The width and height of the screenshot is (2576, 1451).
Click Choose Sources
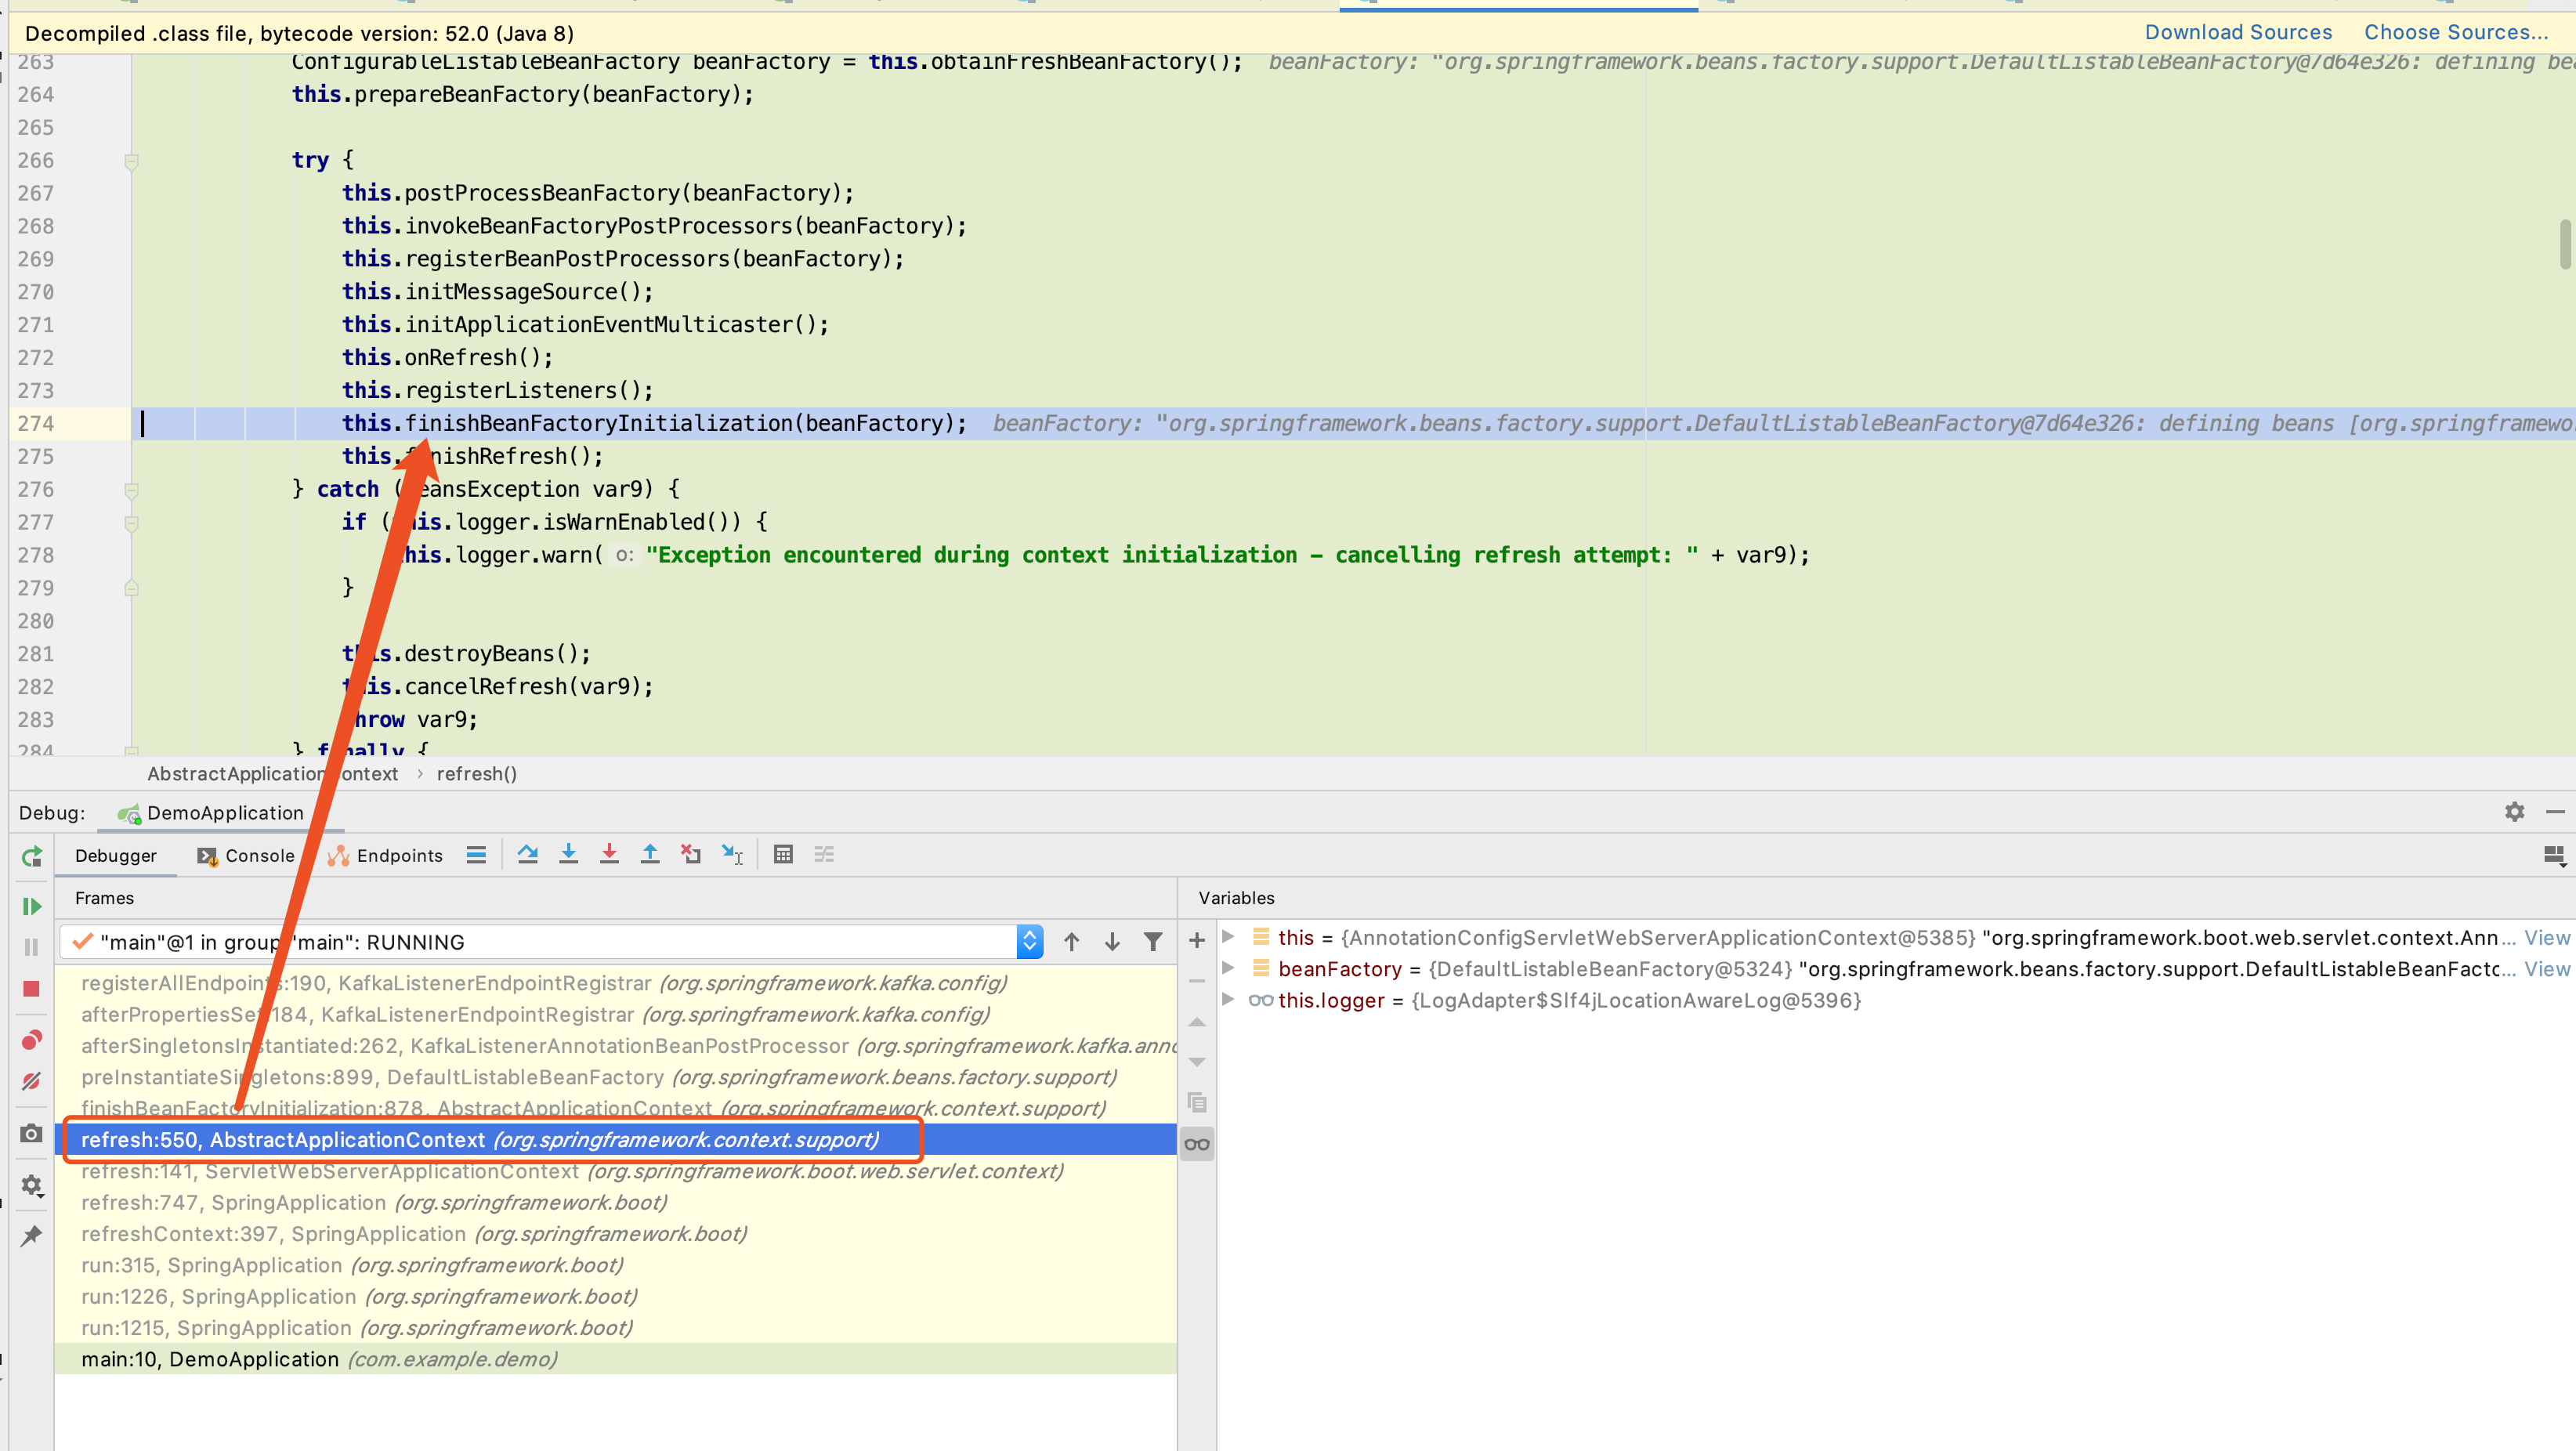pyautogui.click(x=2457, y=31)
